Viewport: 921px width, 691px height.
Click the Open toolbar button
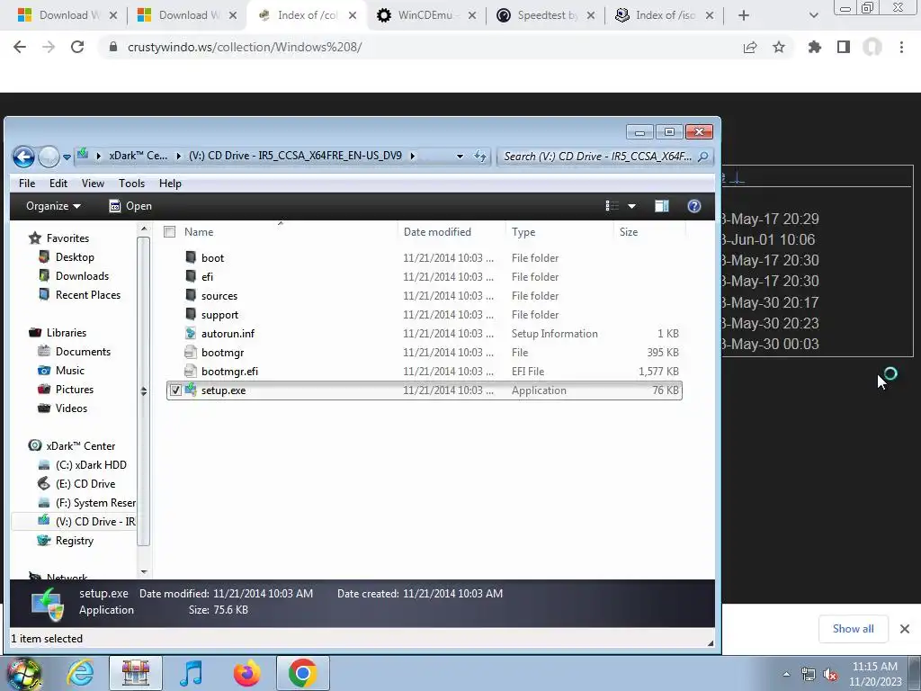click(130, 206)
